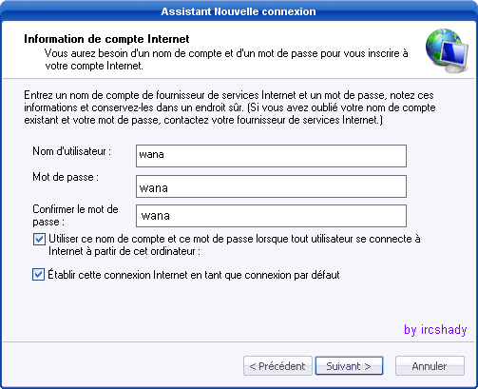Image resolution: width=478 pixels, height=389 pixels.
Task: Click the 'Utiliser ce nom de compte' checkbox text
Action: pyautogui.click(x=235, y=244)
